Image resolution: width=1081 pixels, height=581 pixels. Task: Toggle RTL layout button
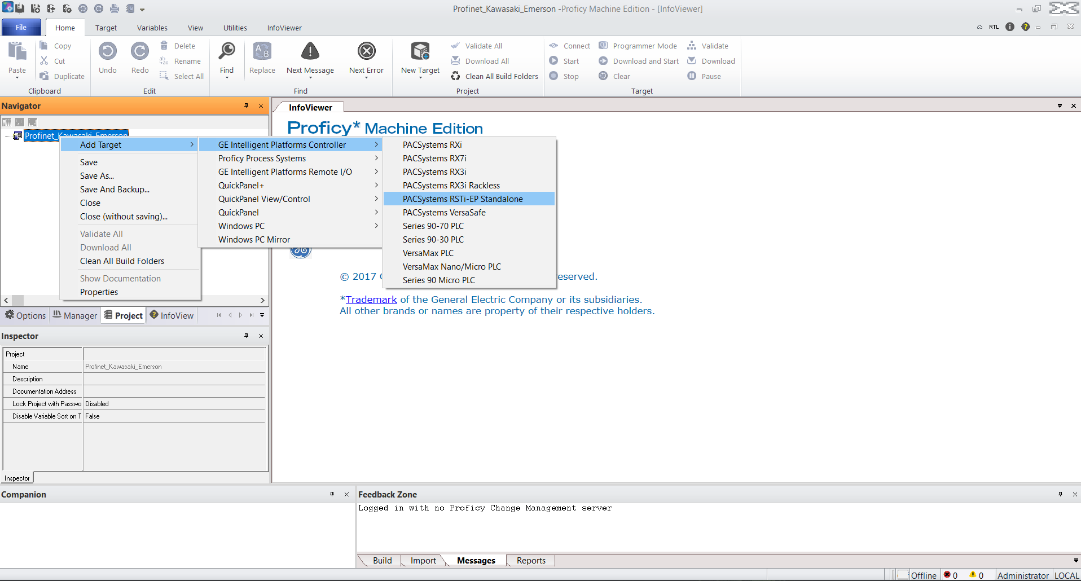coord(994,27)
